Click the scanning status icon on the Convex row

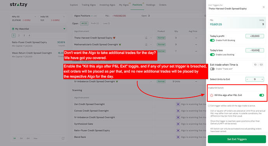(178, 111)
